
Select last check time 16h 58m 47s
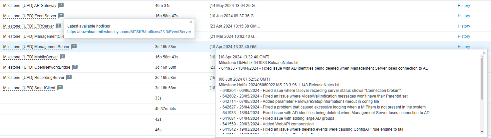point(167,16)
